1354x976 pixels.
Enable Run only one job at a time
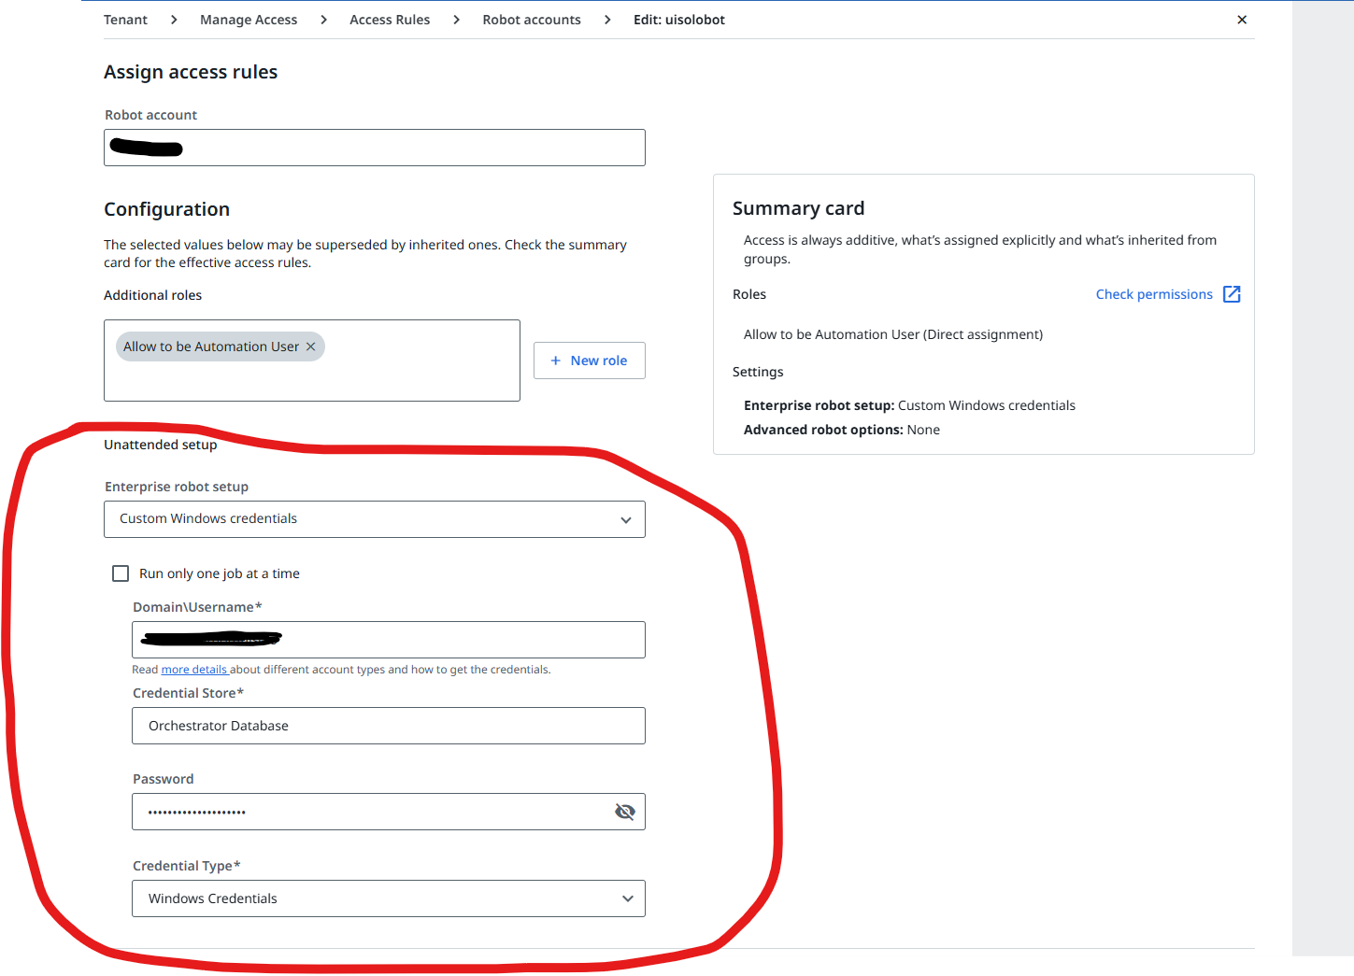(121, 573)
